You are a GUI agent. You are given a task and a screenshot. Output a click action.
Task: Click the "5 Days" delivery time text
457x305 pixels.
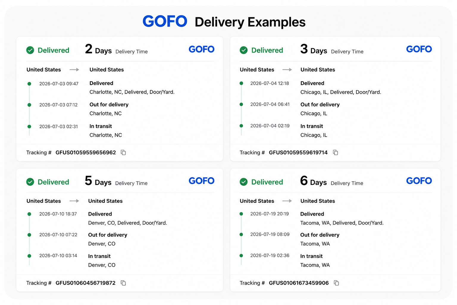point(98,181)
